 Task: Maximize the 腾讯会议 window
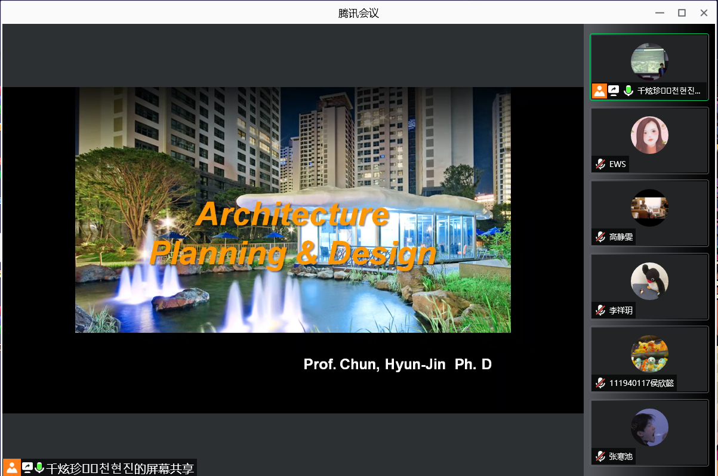(x=682, y=13)
